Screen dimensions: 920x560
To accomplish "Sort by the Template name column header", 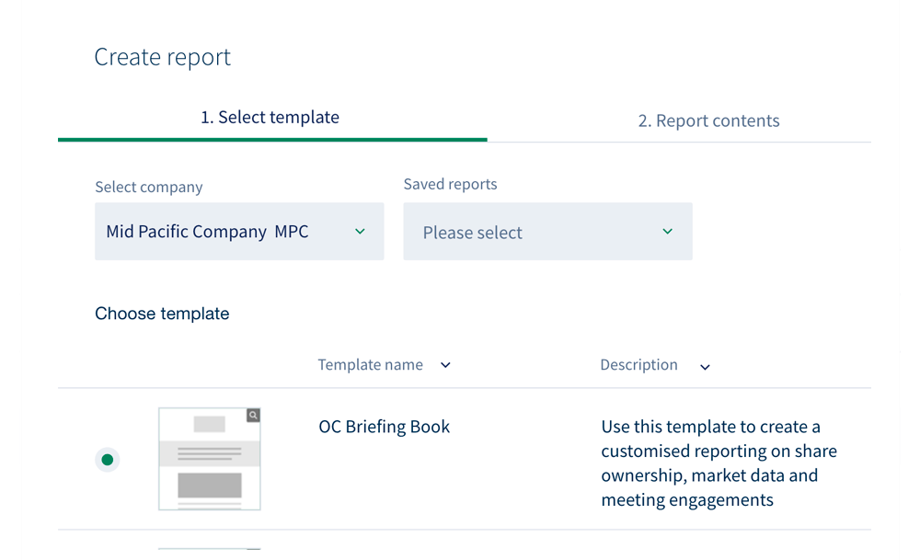I will 371,365.
